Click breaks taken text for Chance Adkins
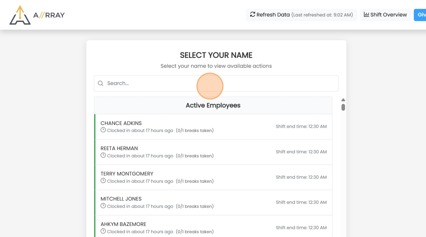 tap(194, 130)
